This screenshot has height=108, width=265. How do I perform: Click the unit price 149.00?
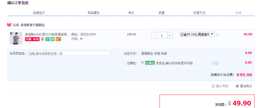pyautogui.click(x=131, y=34)
